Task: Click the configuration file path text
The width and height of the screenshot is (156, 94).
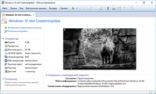Action: pyautogui.click(x=111, y=82)
